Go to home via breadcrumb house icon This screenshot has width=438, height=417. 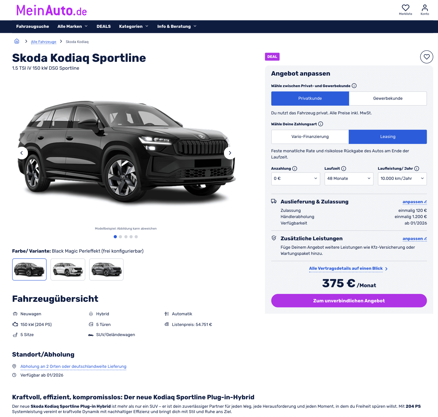17,41
